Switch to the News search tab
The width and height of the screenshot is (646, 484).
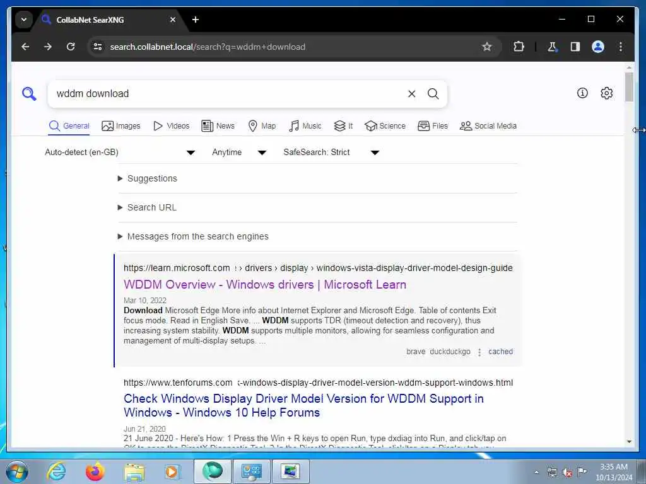click(218, 126)
